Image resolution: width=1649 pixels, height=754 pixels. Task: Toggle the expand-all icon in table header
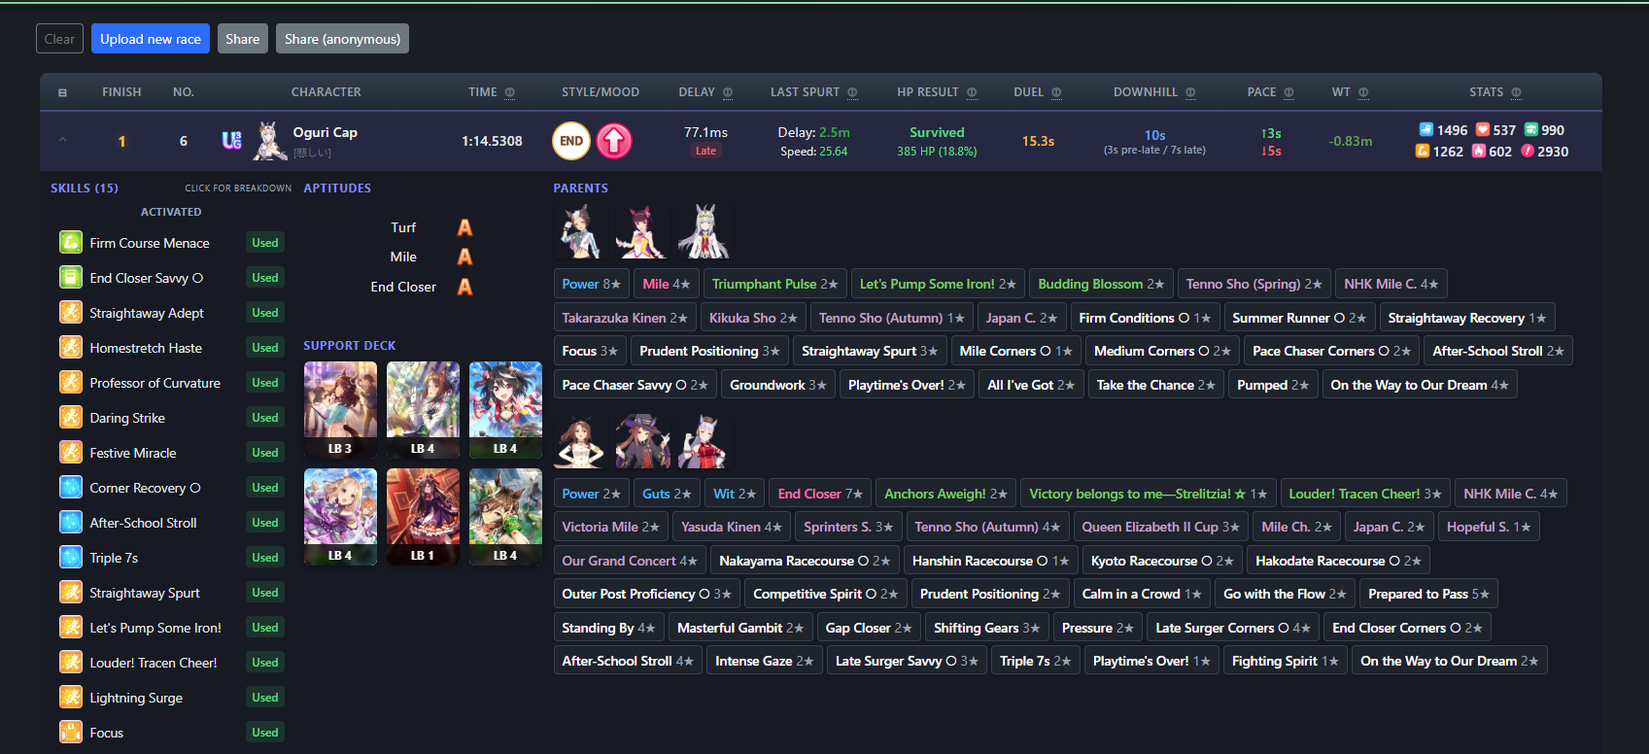click(62, 92)
